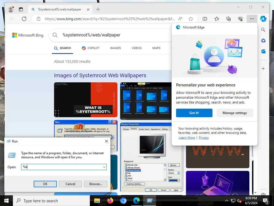
Task: Open the notification center icon
Action: coord(266,201)
